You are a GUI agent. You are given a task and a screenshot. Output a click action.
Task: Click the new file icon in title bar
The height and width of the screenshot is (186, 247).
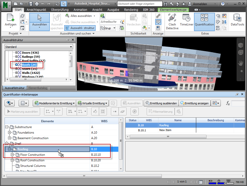click(x=16, y=4)
